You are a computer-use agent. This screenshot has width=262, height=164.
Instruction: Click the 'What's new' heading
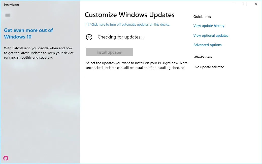[x=203, y=57]
